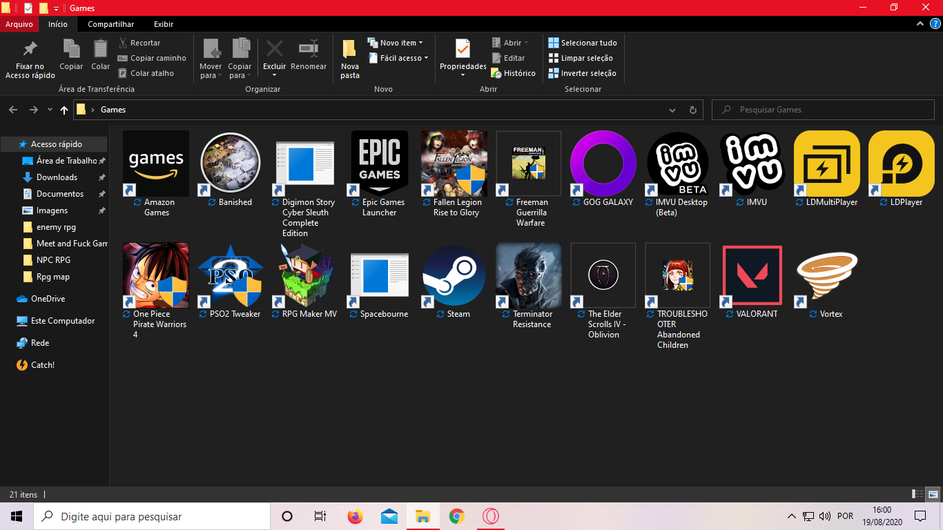Go up one folder level arrow
This screenshot has width=943, height=530.
[64, 110]
